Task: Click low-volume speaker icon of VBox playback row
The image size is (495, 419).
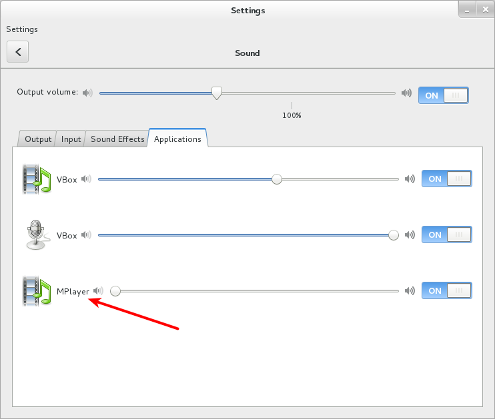Action: point(86,179)
